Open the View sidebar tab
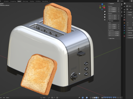The width and height of the screenshot is (133, 99). [x=122, y=12]
